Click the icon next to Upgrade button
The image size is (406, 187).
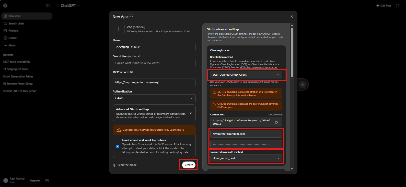coord(47,181)
